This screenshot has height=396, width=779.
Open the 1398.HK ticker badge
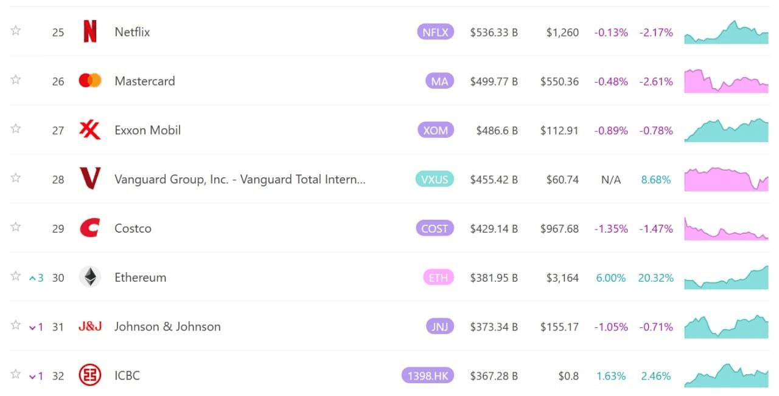click(428, 375)
